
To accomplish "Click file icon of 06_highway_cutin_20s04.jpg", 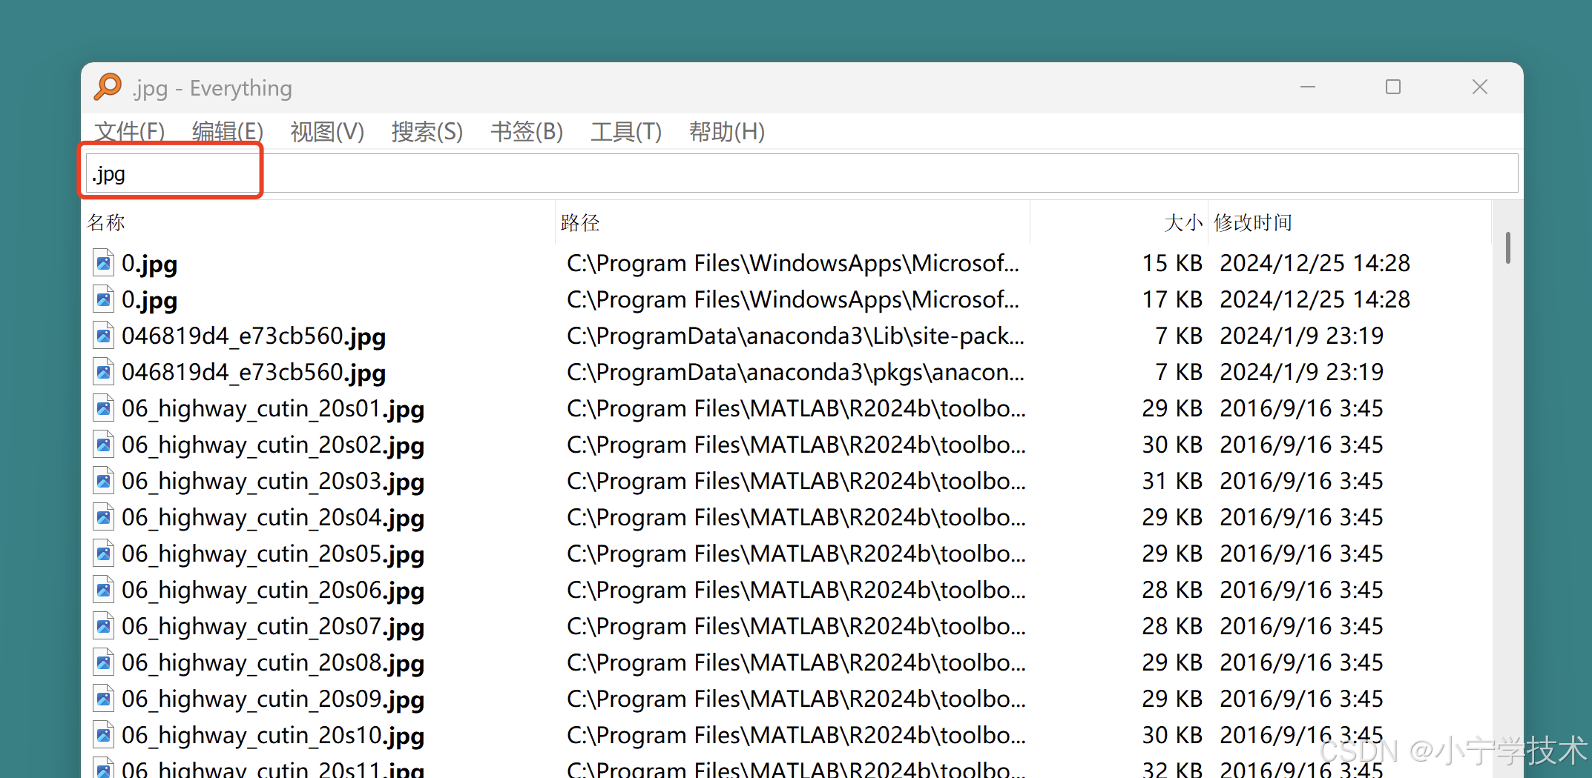I will (x=104, y=517).
